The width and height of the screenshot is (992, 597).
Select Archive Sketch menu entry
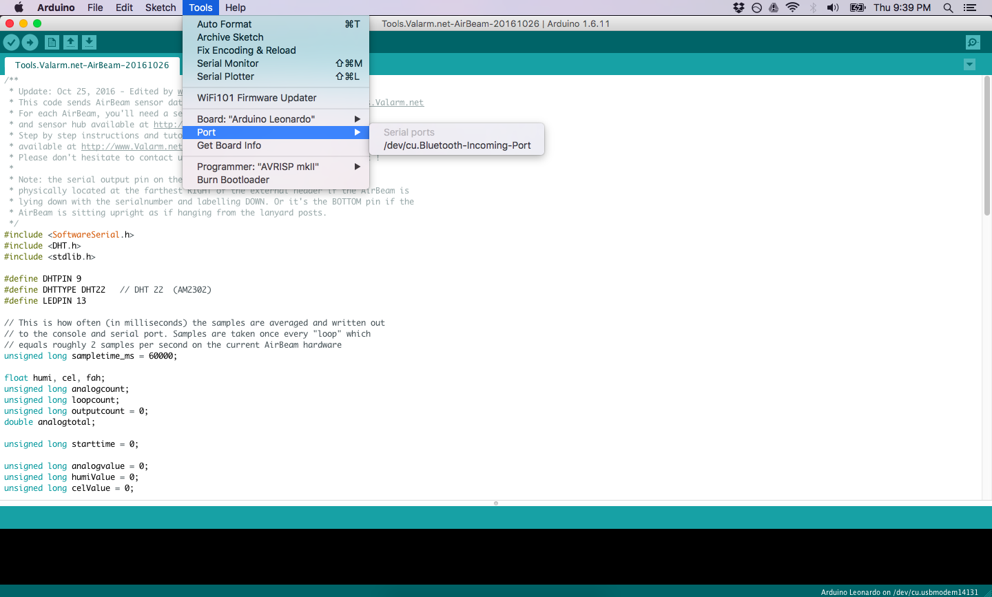(x=276, y=37)
